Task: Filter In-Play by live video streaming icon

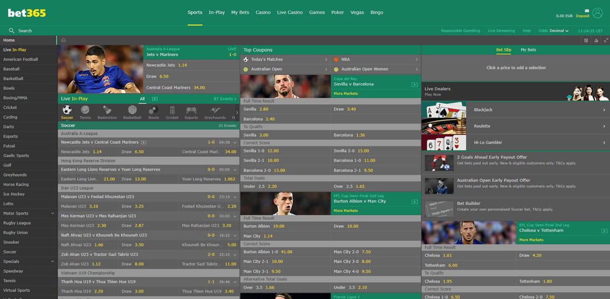Action: [x=155, y=99]
